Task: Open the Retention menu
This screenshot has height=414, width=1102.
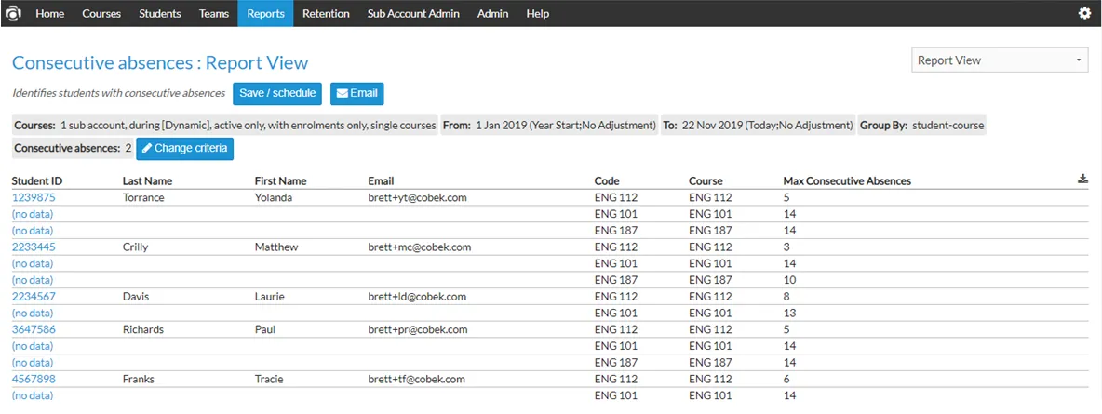Action: [326, 13]
